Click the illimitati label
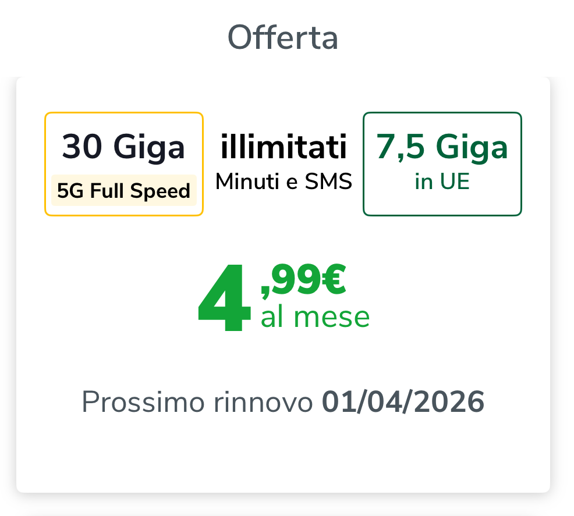Image resolution: width=574 pixels, height=516 pixels. click(284, 147)
